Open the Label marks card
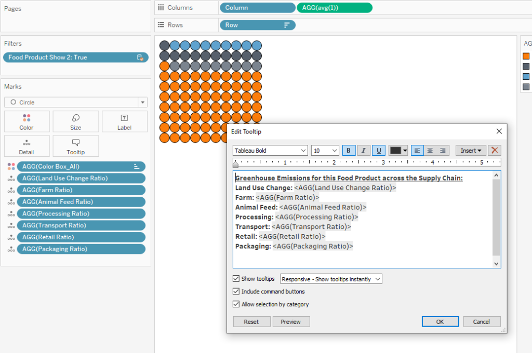The image size is (532, 353). click(125, 121)
